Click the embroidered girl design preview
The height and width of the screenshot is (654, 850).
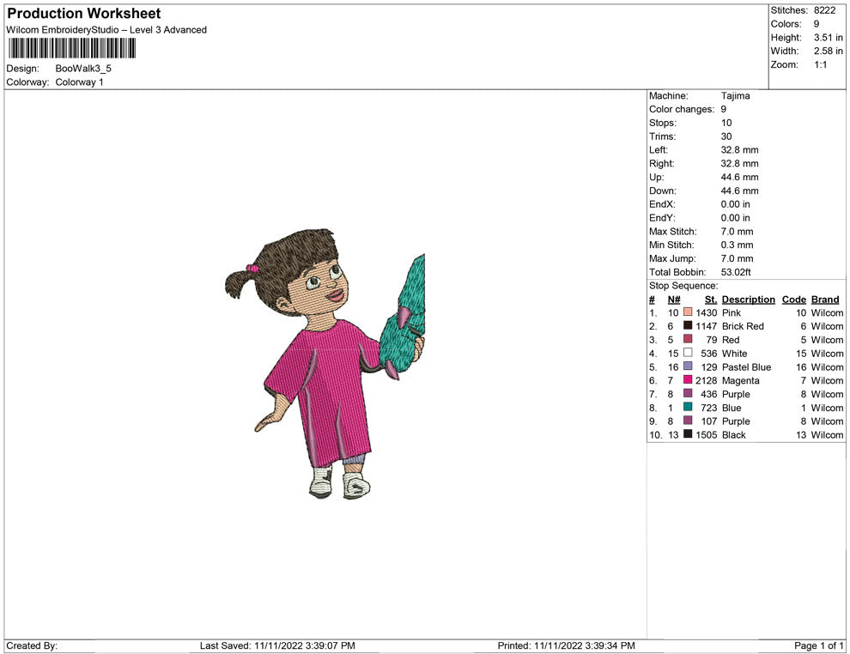click(x=325, y=363)
